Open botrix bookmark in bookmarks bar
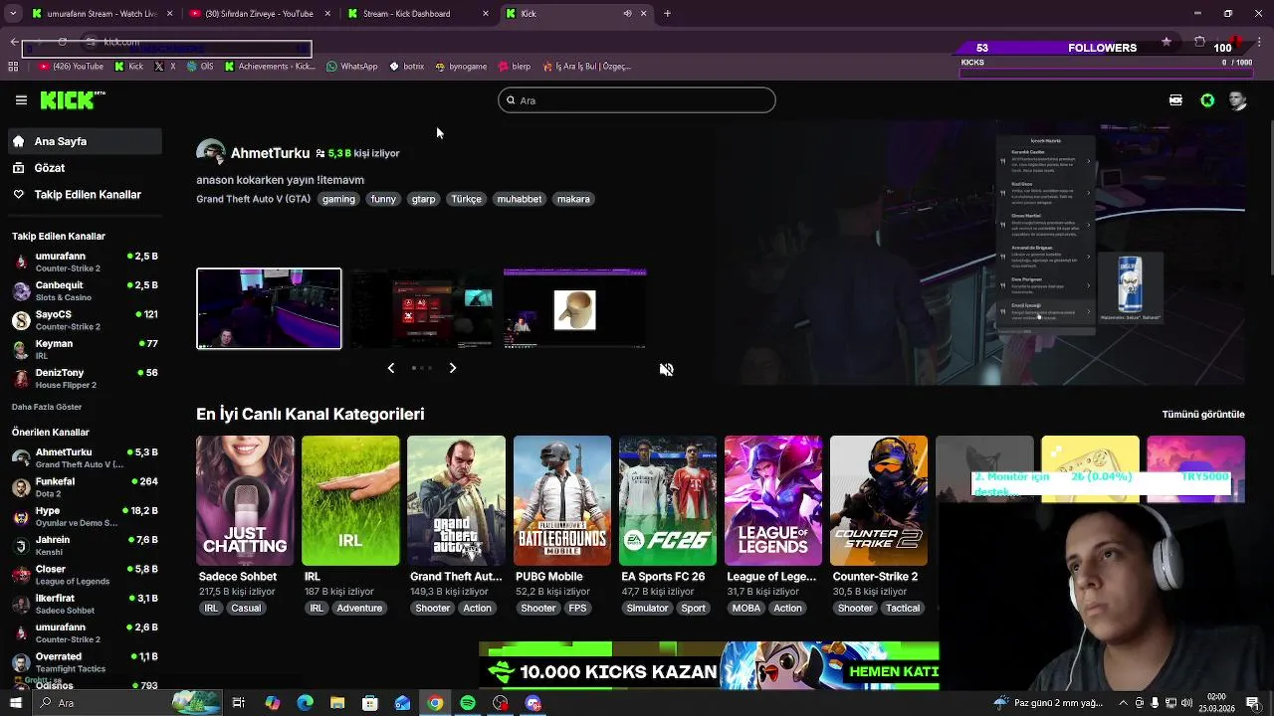This screenshot has height=716, width=1274. tap(407, 67)
